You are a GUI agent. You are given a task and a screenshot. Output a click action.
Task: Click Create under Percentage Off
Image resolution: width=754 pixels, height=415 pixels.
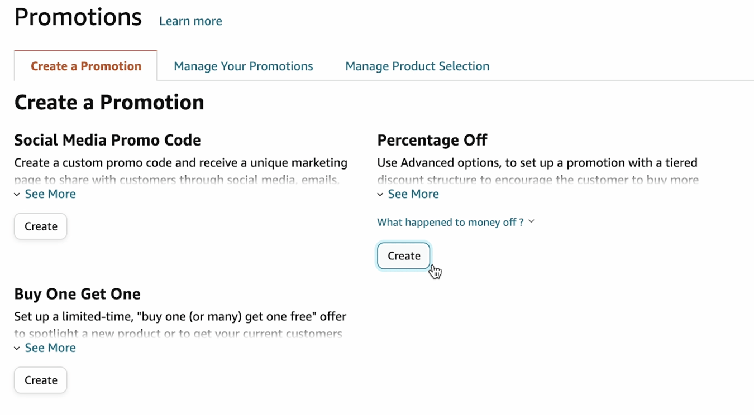[x=403, y=255]
